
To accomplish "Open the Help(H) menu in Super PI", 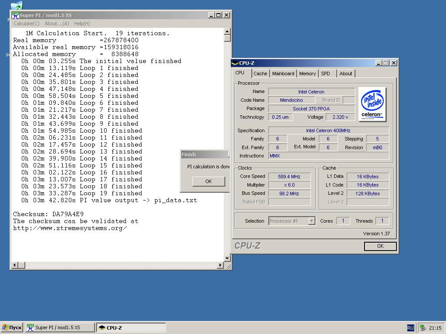I will pyautogui.click(x=82, y=23).
